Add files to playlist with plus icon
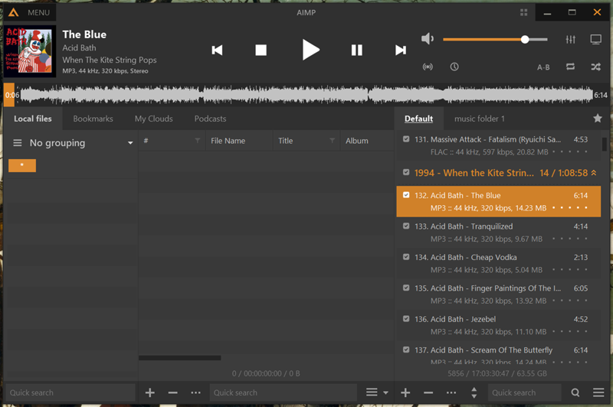Screen dimensions: 613x407 tap(405, 392)
